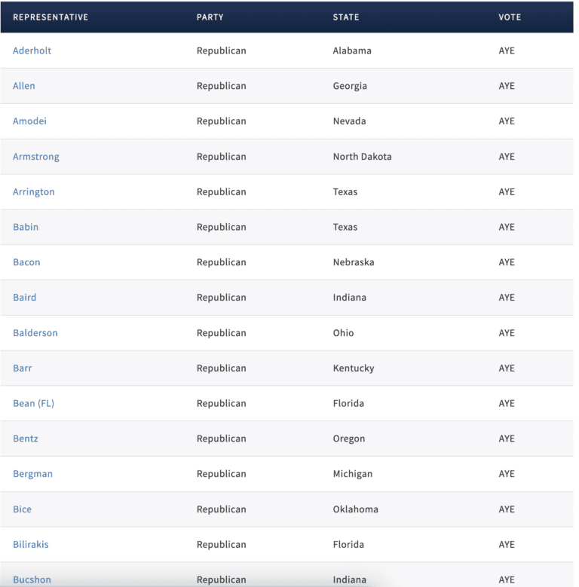Click the Barr link
The width and height of the screenshot is (579, 587).
(x=23, y=368)
